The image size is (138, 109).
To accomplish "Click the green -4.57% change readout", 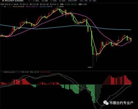I will (x=70, y=4).
